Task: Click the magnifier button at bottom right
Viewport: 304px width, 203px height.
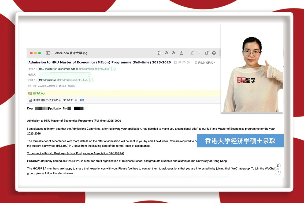Action: click(x=278, y=172)
